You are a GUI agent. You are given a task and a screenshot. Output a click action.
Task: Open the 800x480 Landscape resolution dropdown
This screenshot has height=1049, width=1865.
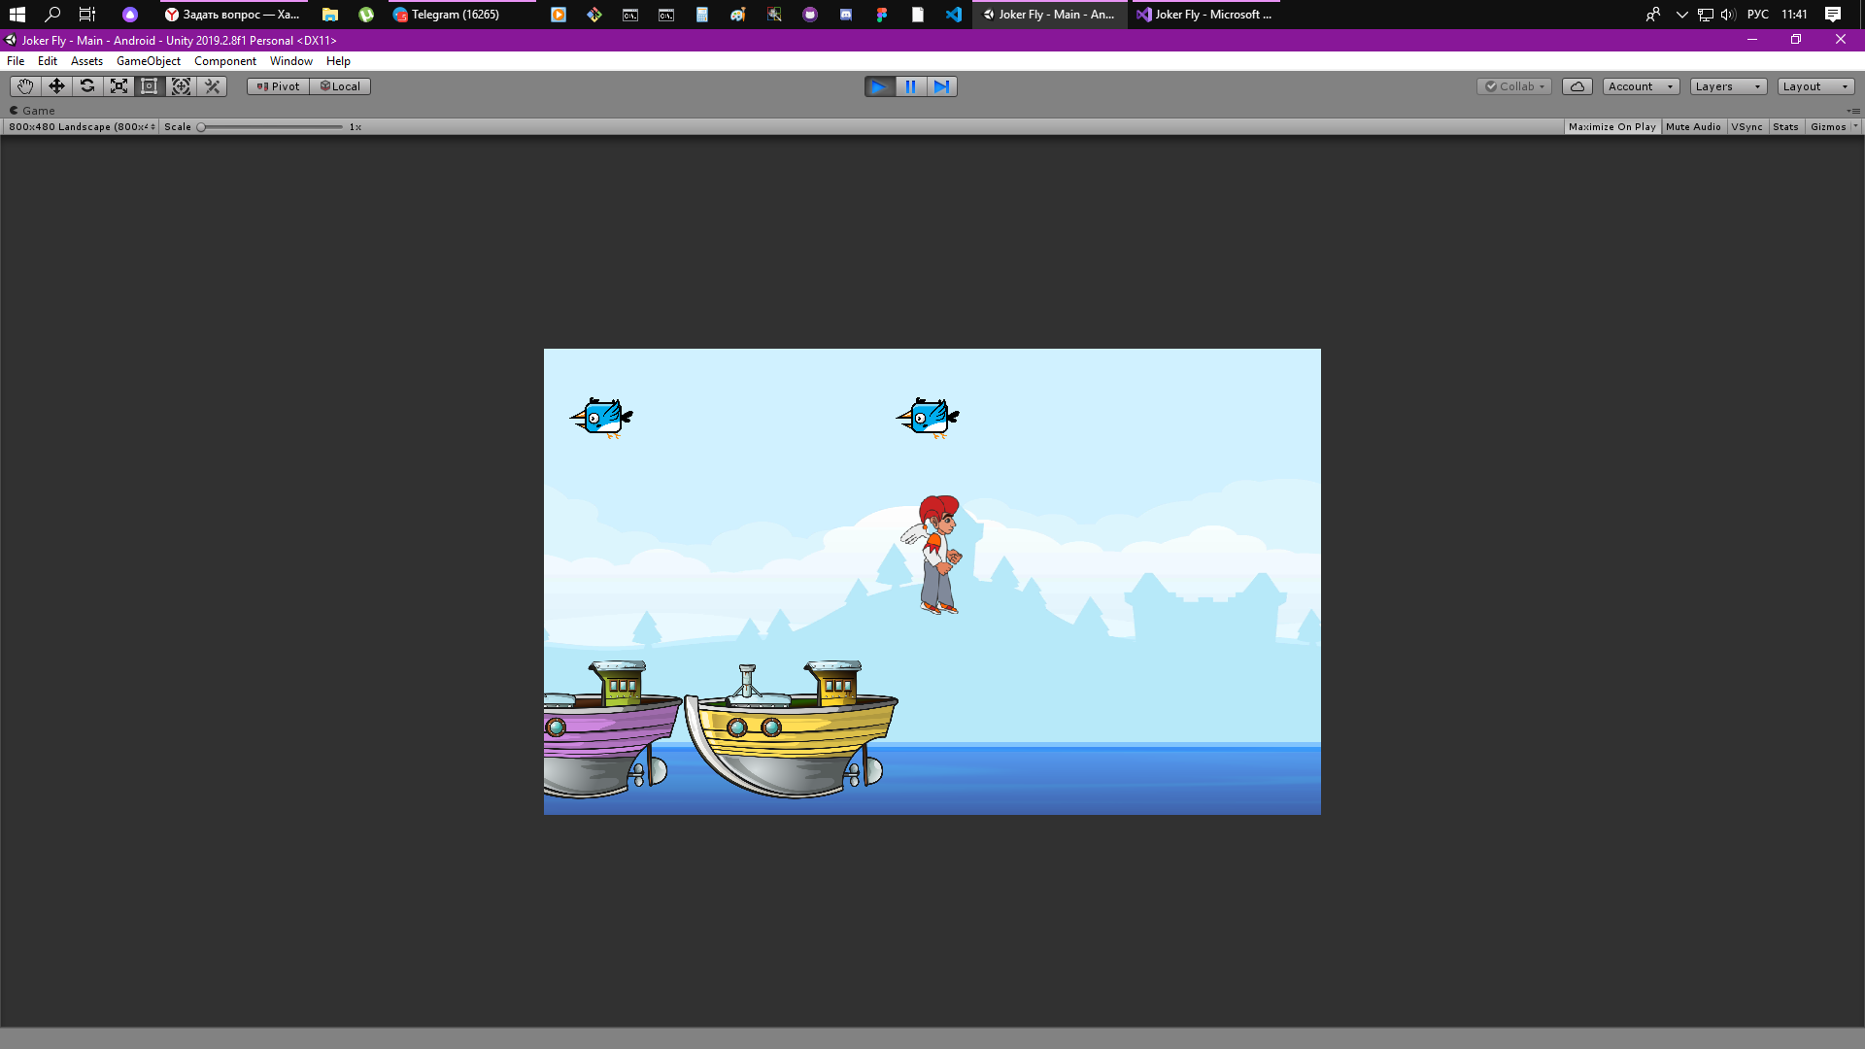[82, 127]
